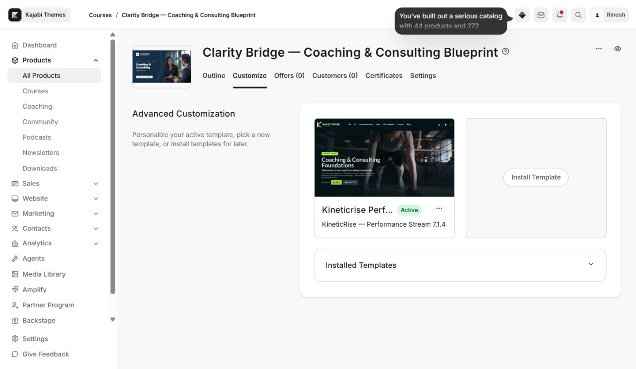The height and width of the screenshot is (369, 636).
Task: Select All Products in sidebar
Action: click(x=54, y=75)
